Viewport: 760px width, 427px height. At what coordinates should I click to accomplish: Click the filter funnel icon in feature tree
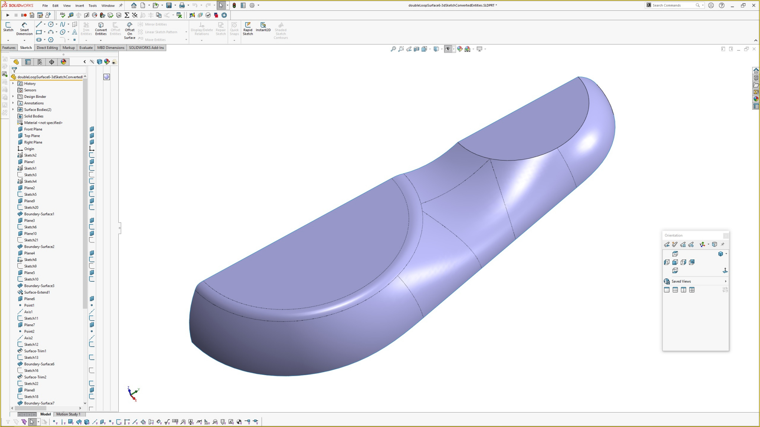pos(14,70)
